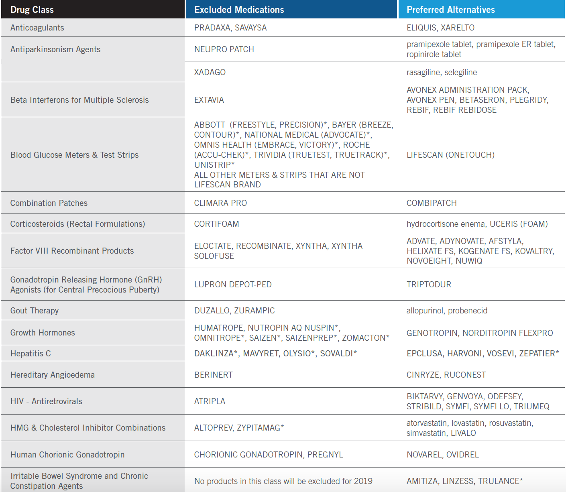The width and height of the screenshot is (566, 492).
Task: Select 'Irritable Bowel Syndrome and Chronic' label
Action: click(79, 481)
